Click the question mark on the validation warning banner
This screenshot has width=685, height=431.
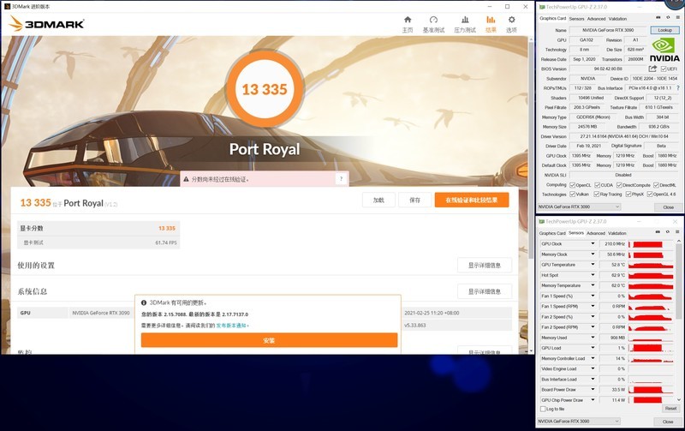(341, 179)
